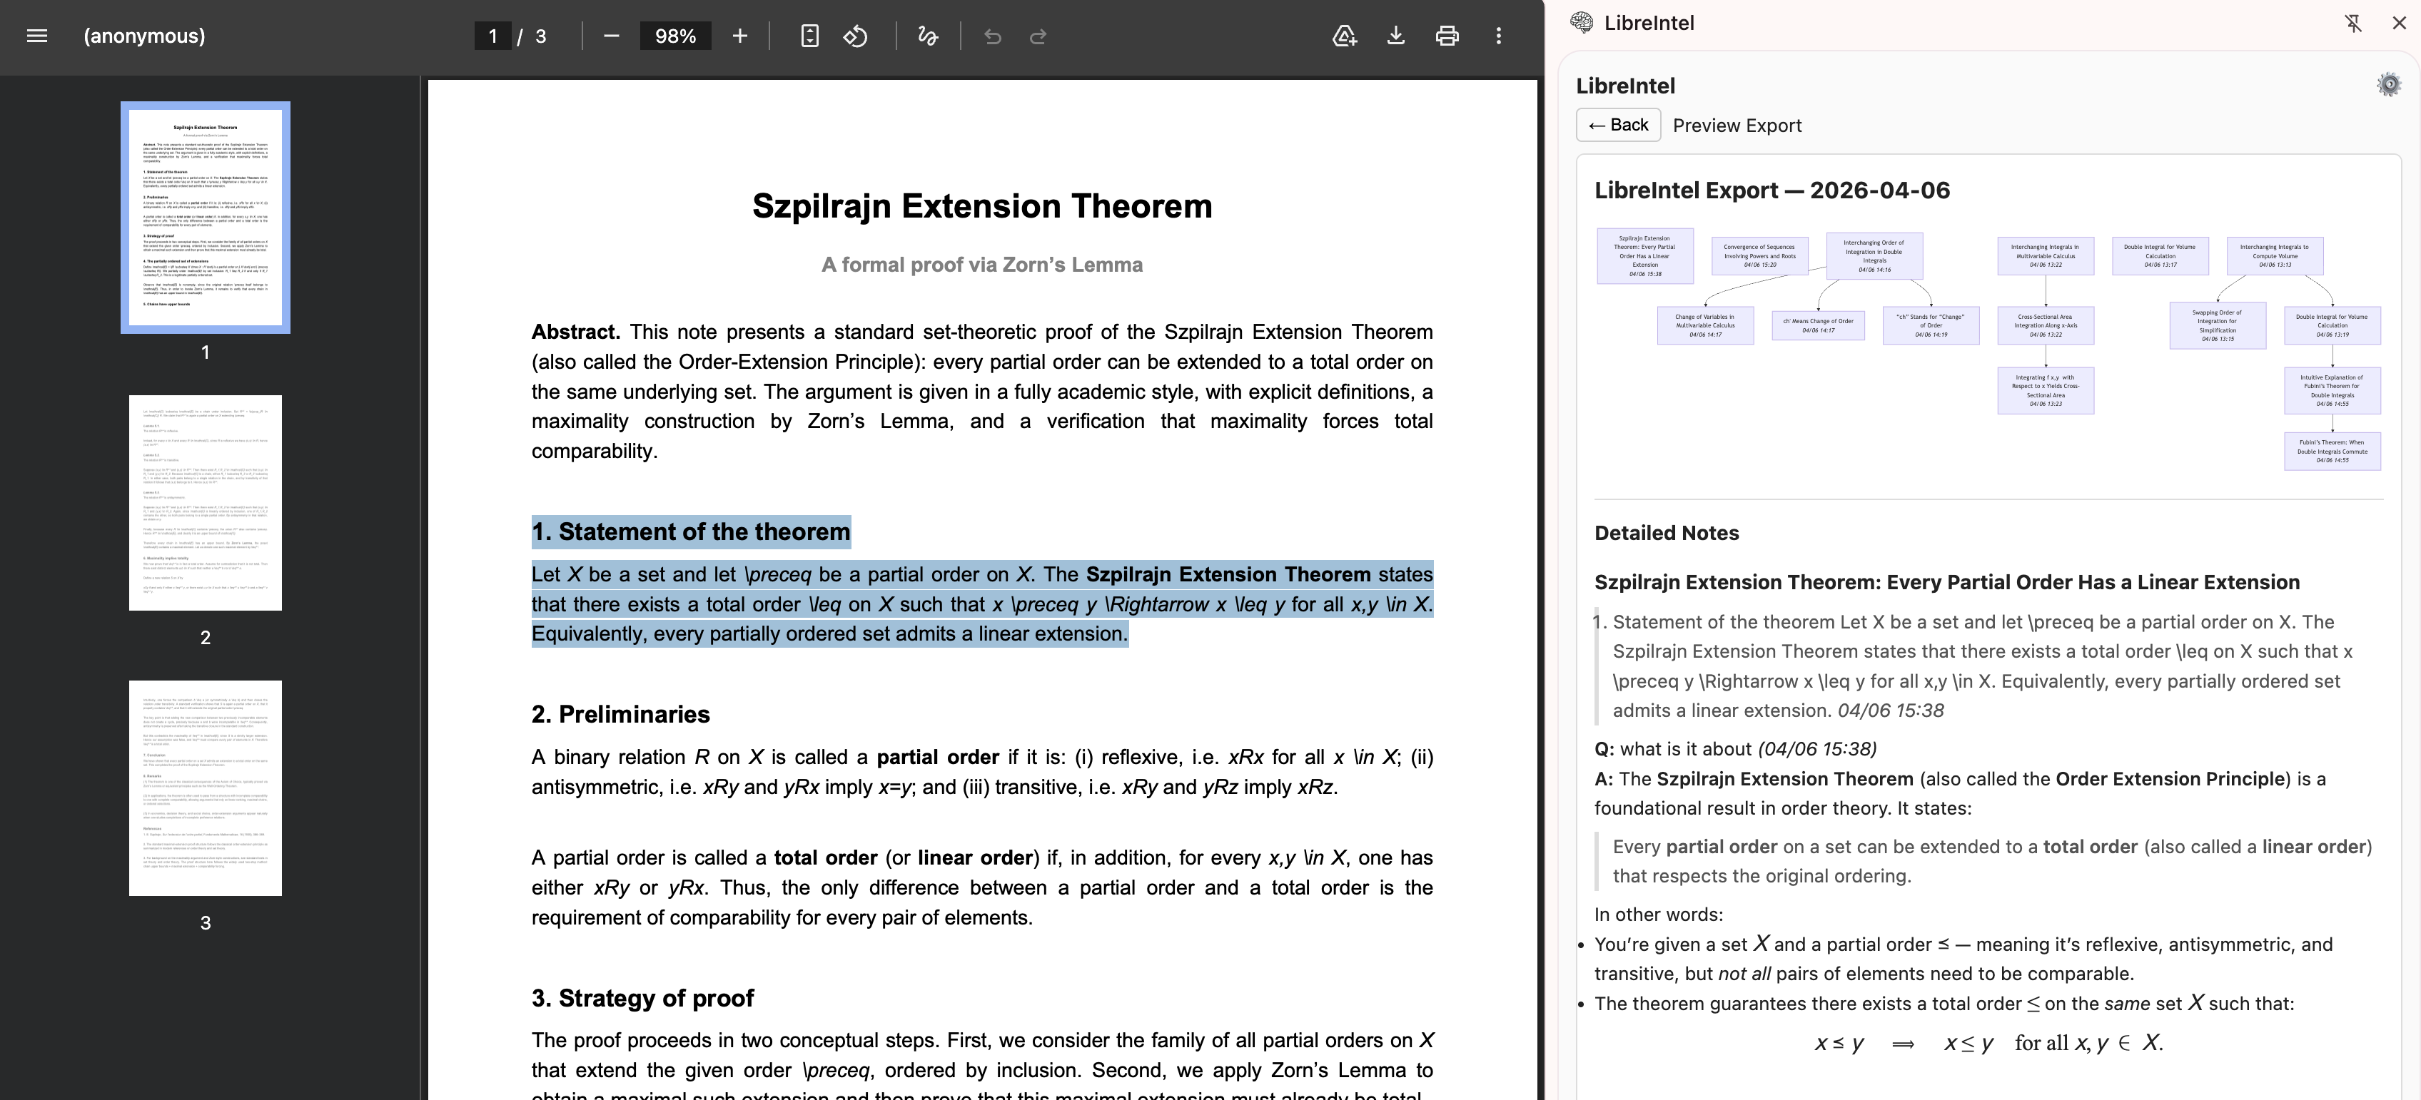Viewport: 2421px width, 1100px height.
Task: Click the fit-to-page icon
Action: pos(808,36)
